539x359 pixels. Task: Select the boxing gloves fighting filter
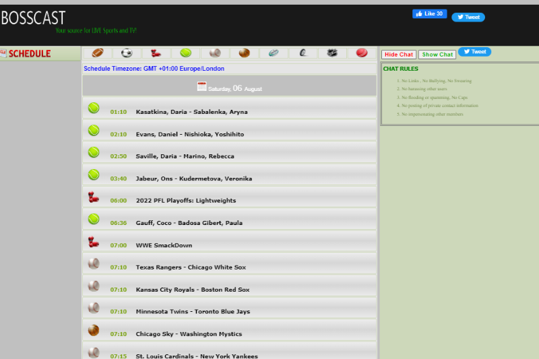156,53
